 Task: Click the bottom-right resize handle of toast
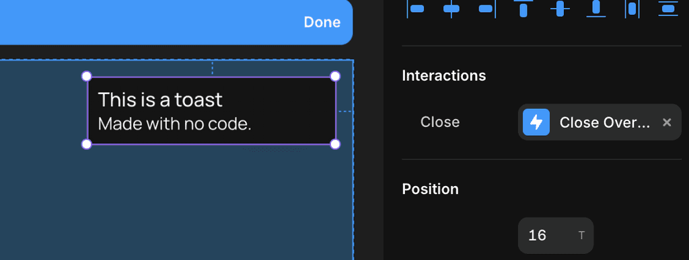pyautogui.click(x=335, y=144)
